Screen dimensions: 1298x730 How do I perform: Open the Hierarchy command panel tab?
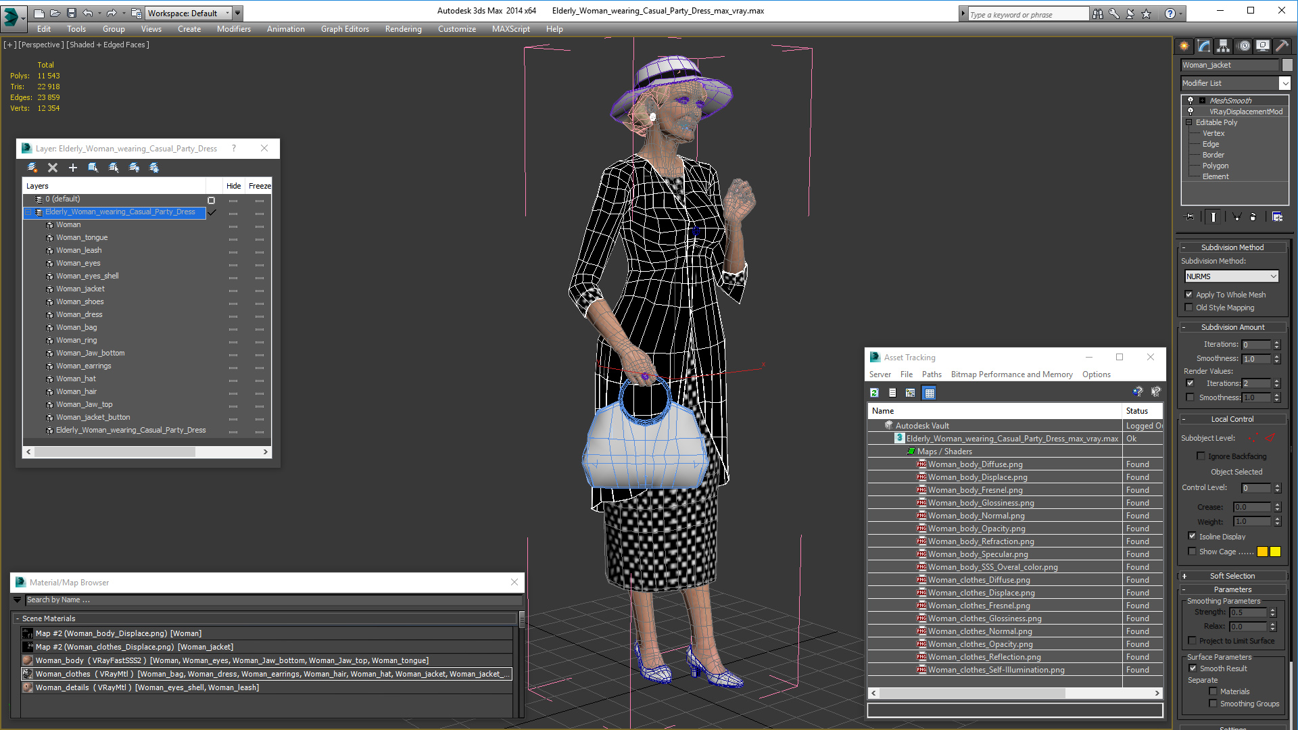pyautogui.click(x=1223, y=46)
